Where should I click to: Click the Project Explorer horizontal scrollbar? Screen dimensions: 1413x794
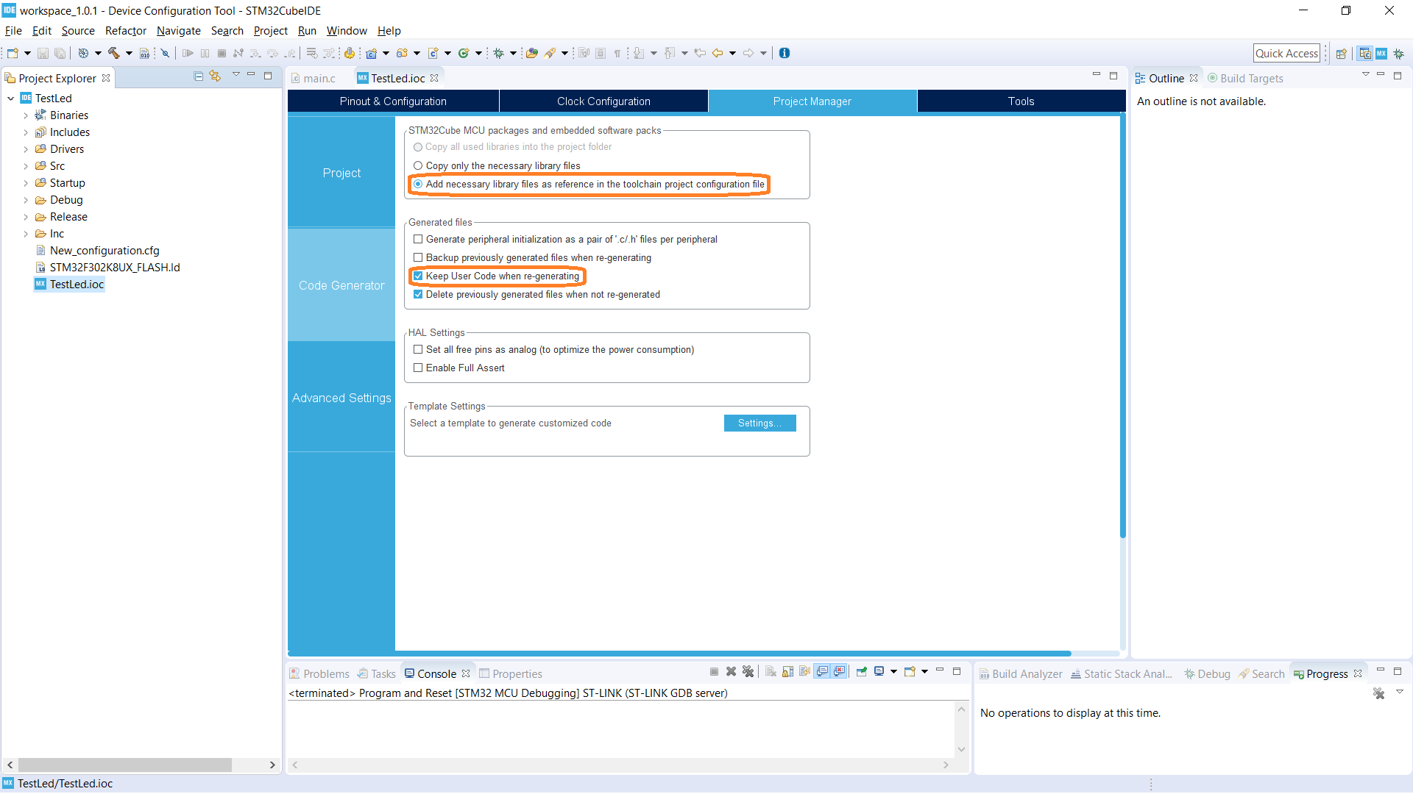point(125,765)
